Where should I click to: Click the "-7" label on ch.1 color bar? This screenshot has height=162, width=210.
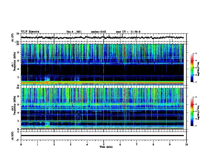point(196,82)
